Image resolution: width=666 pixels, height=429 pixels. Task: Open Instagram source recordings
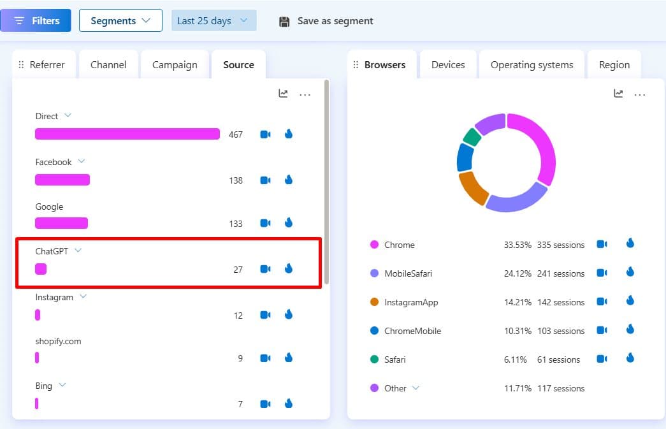266,315
